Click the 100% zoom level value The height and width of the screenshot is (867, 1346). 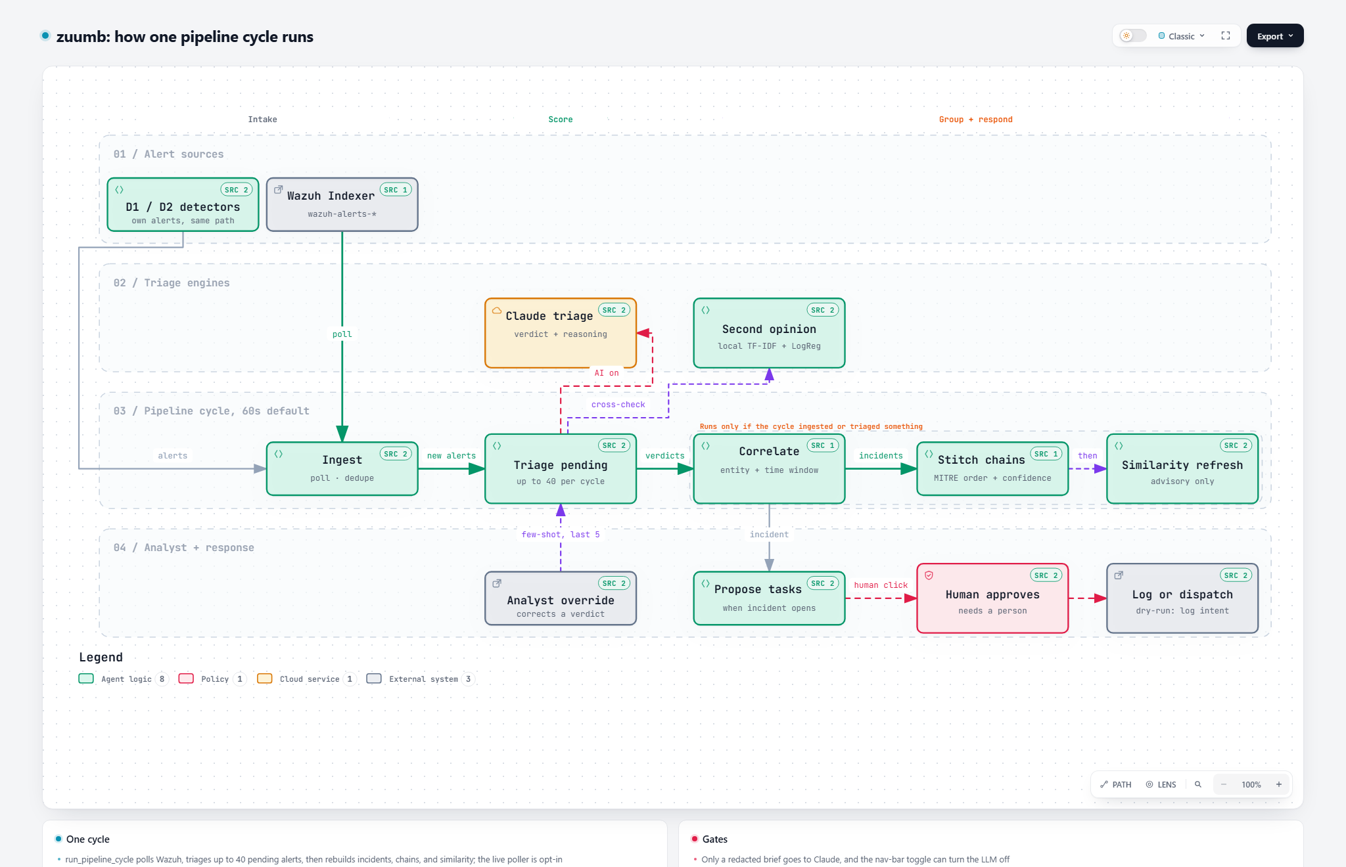pos(1251,784)
